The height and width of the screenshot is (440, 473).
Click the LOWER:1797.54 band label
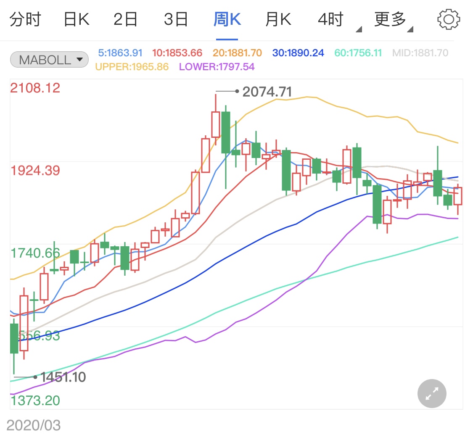[216, 67]
